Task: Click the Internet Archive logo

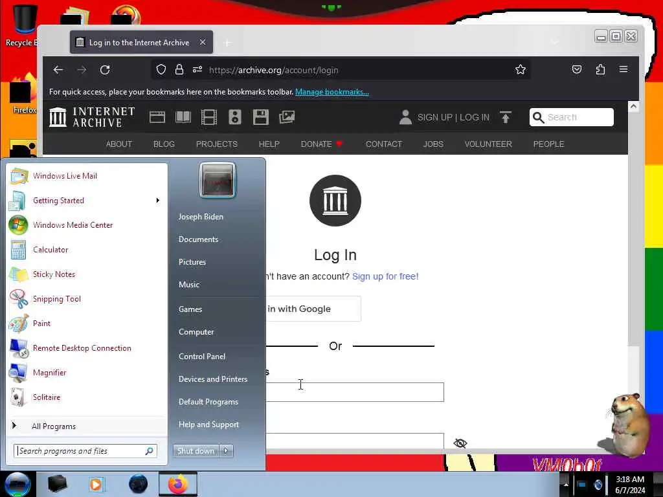Action: pyautogui.click(x=92, y=117)
